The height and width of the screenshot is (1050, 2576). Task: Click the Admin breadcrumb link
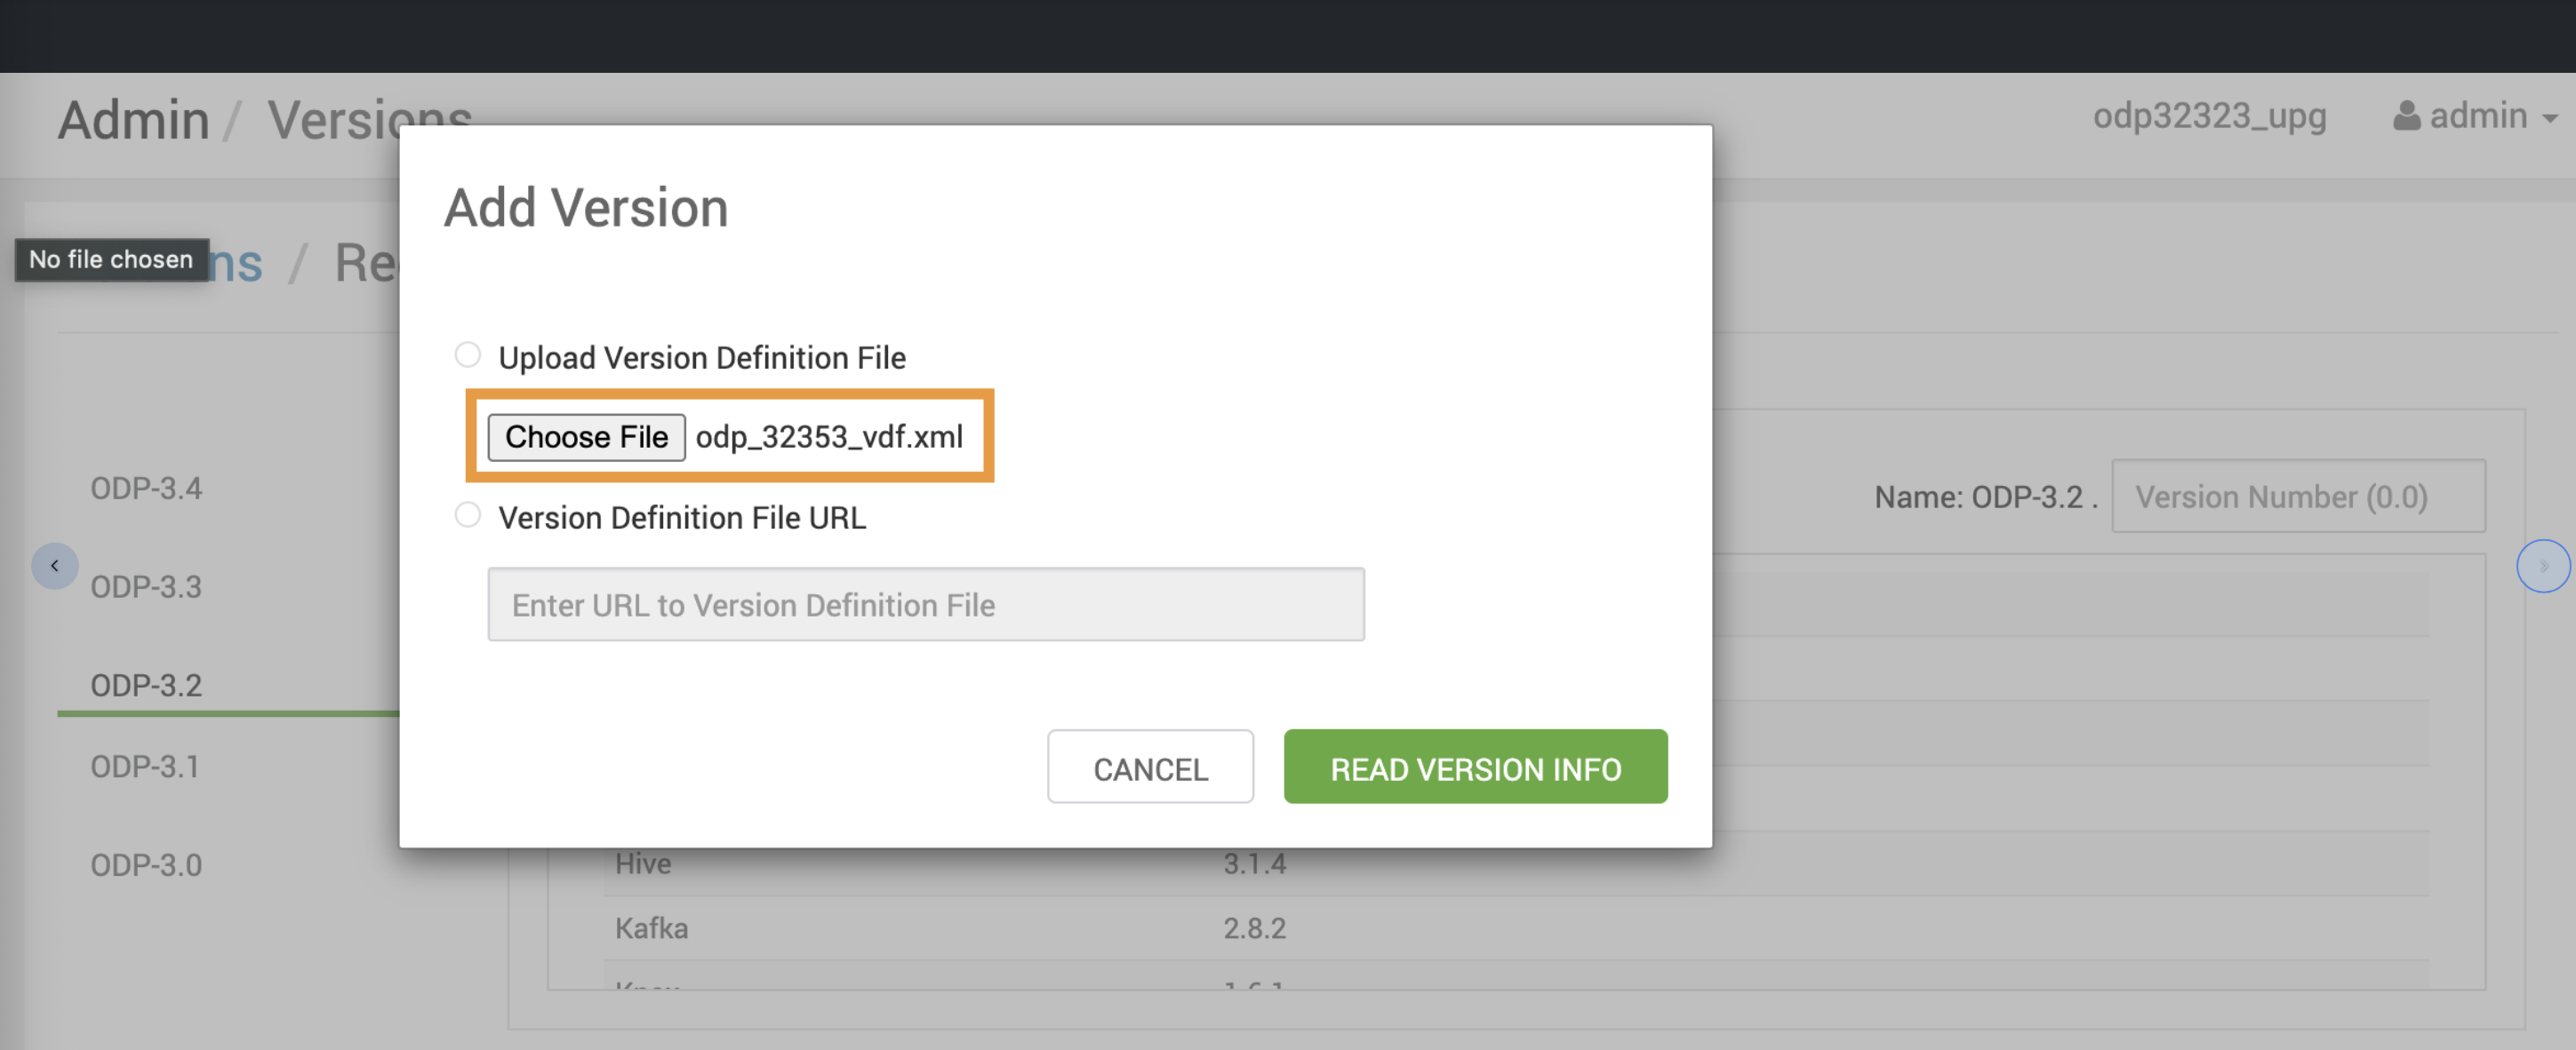[133, 121]
